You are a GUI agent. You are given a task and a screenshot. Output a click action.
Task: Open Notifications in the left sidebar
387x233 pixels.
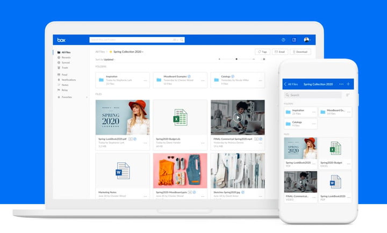point(67,80)
